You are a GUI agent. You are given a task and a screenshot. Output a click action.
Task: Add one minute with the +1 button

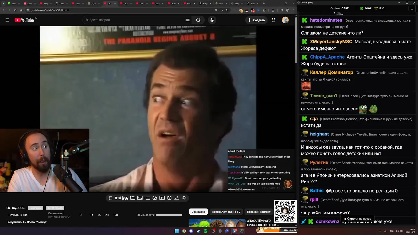pos(92,215)
